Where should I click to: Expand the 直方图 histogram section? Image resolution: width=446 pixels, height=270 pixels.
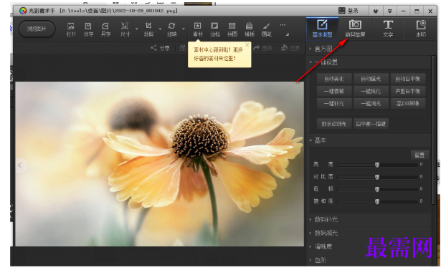pos(321,49)
